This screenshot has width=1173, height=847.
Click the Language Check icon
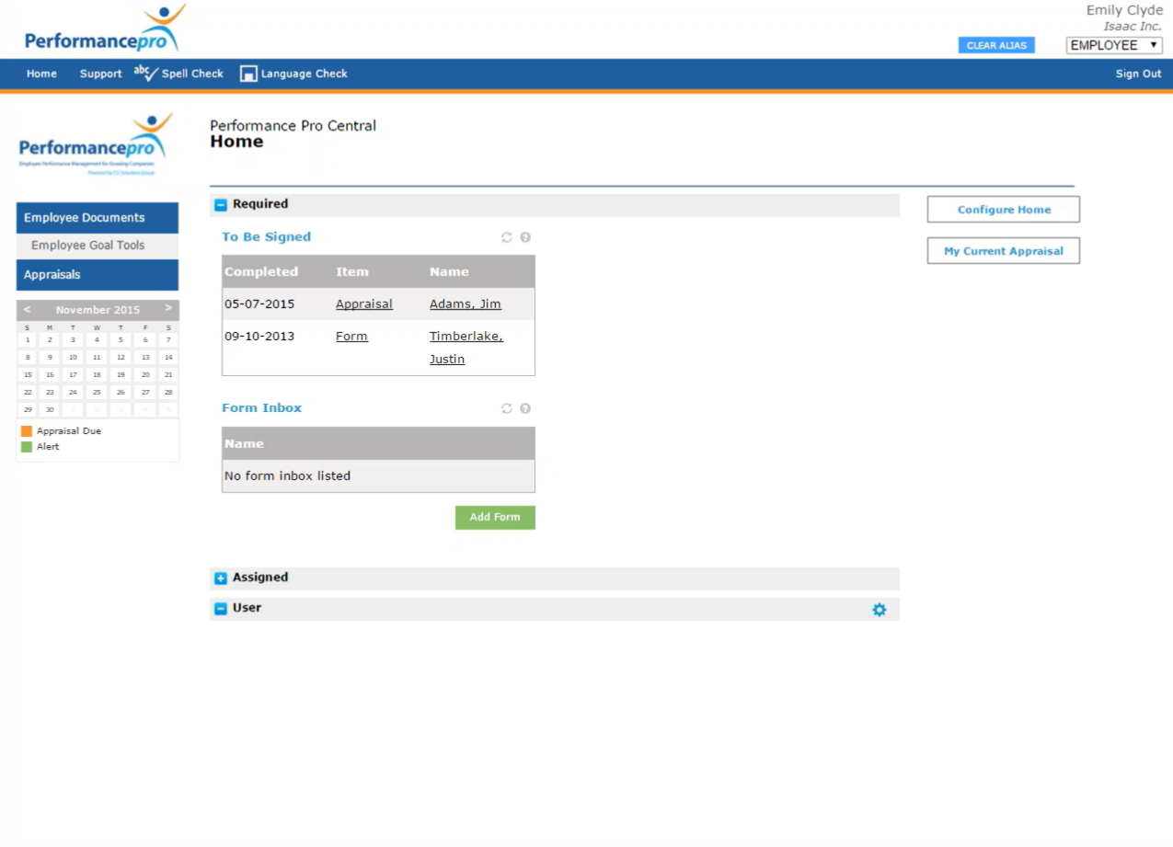247,74
